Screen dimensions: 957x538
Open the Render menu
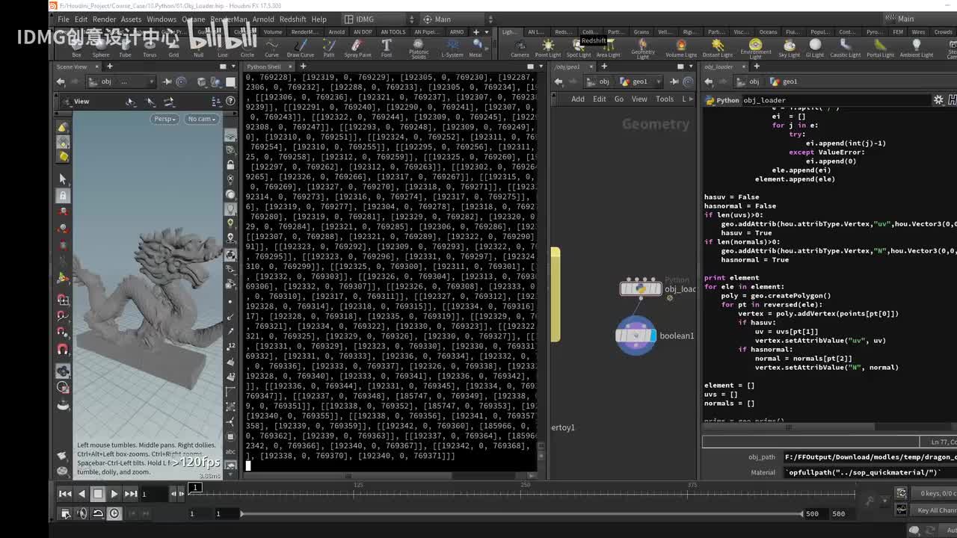click(104, 19)
